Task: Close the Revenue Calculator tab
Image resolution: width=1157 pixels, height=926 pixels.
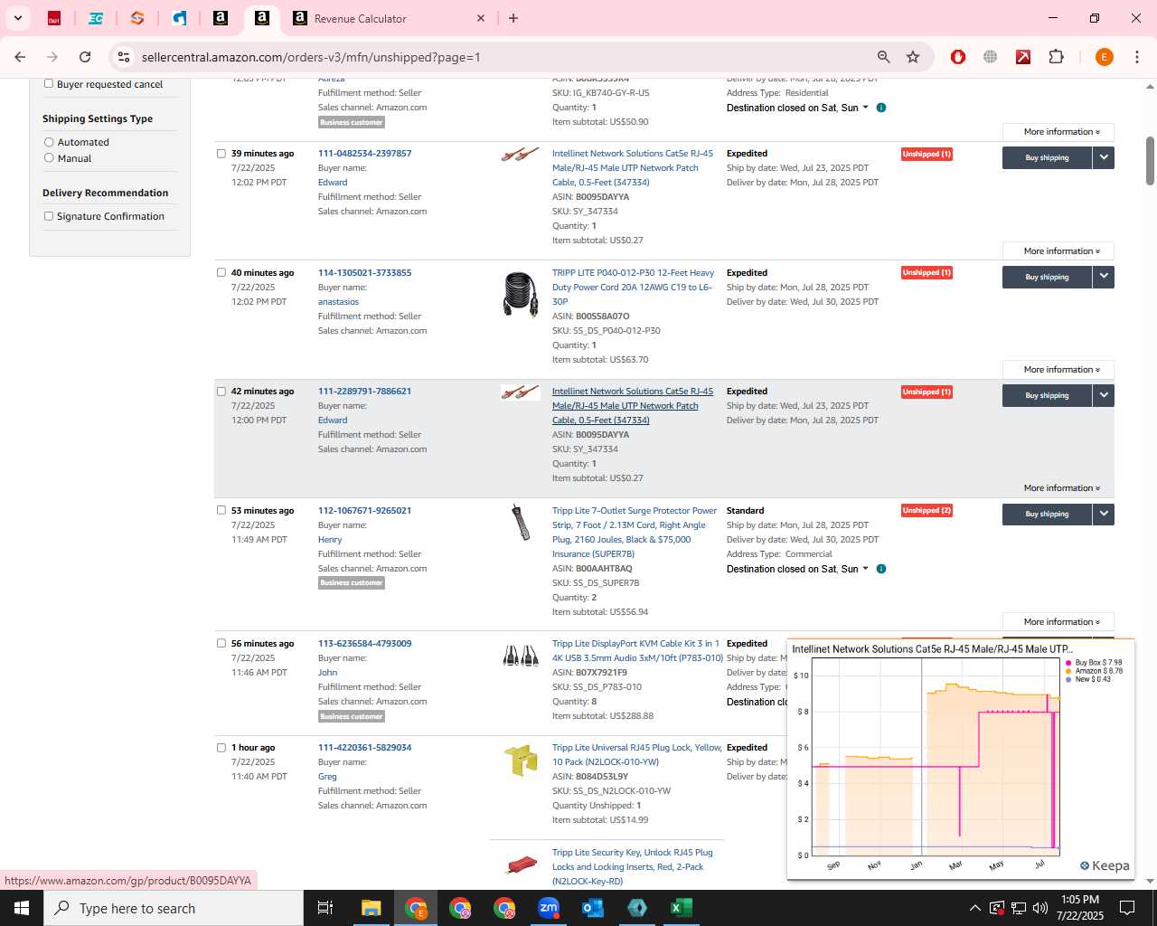Action: point(481,18)
